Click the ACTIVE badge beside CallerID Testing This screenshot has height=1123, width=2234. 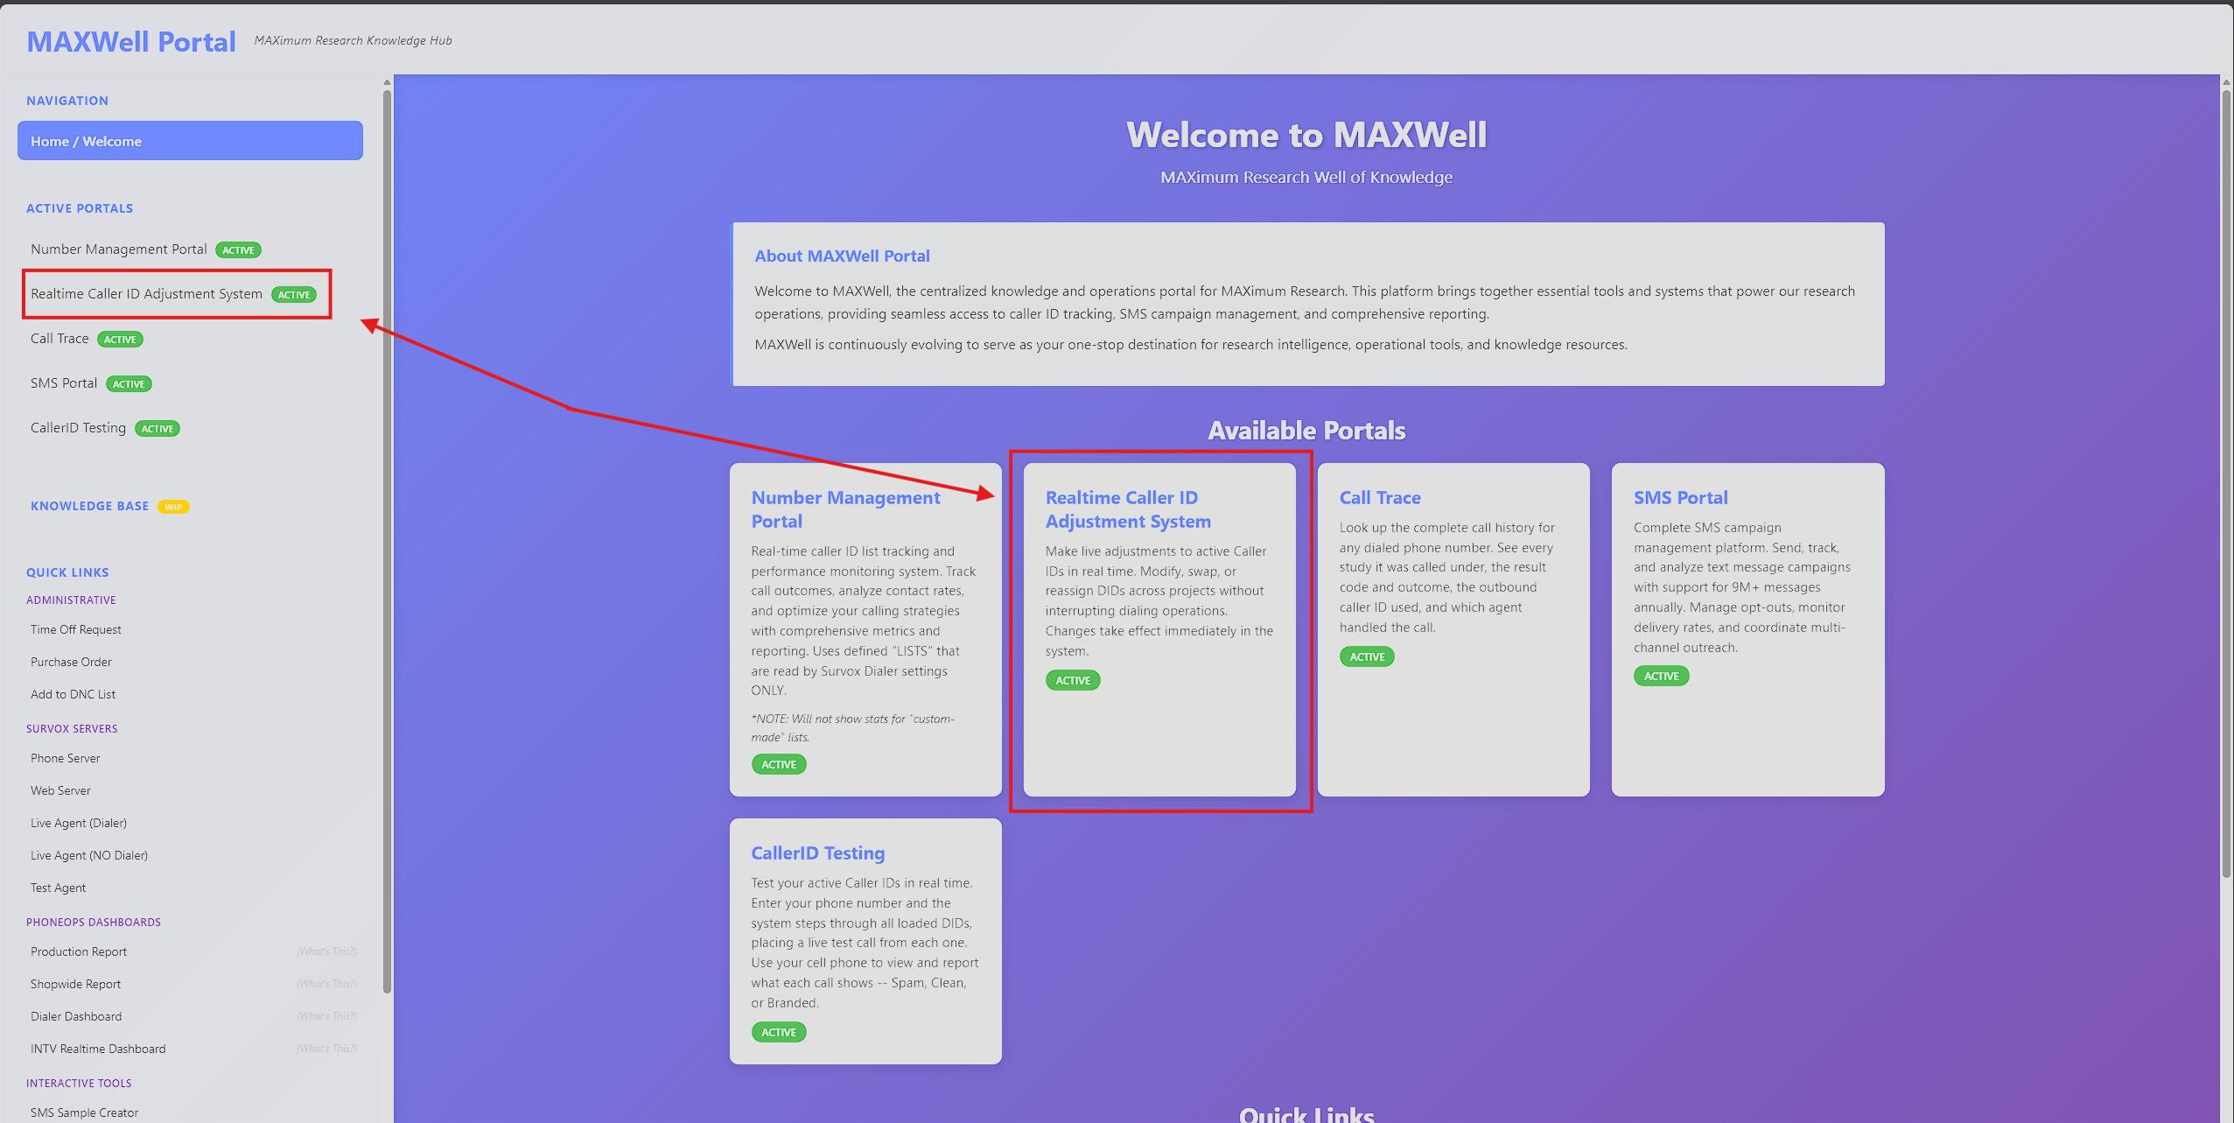pos(158,429)
